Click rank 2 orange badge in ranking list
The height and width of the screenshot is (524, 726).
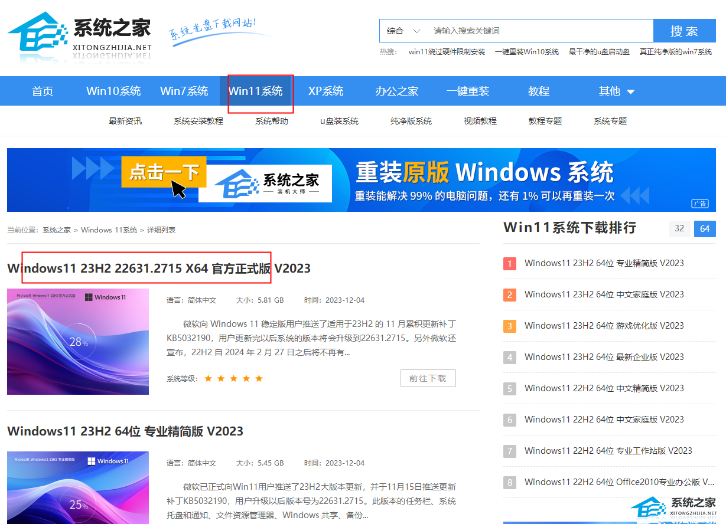pos(509,294)
